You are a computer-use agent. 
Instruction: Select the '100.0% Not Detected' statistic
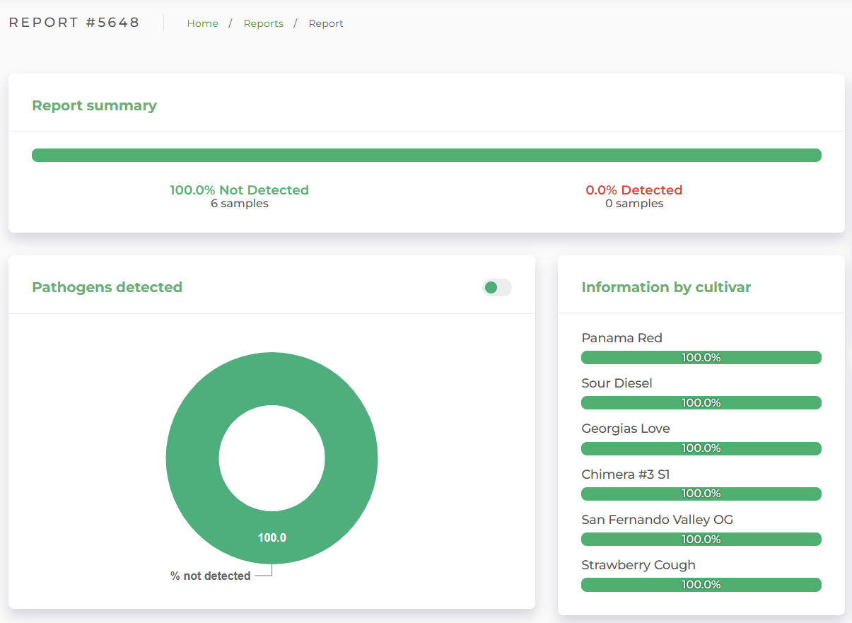pos(239,190)
